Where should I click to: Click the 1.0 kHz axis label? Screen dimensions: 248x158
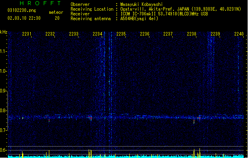coord(3,71)
